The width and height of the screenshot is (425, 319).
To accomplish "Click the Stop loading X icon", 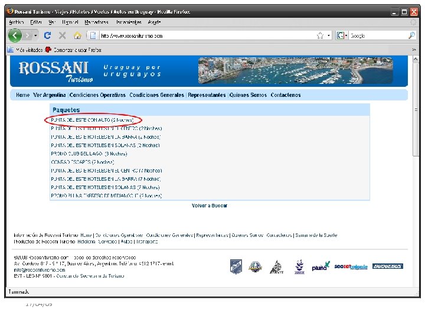I will (63, 35).
